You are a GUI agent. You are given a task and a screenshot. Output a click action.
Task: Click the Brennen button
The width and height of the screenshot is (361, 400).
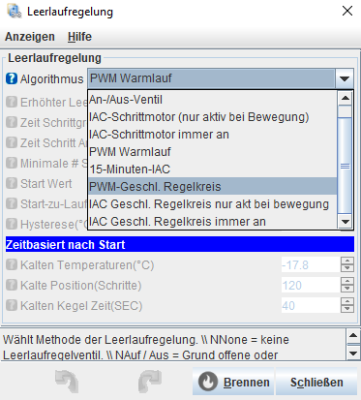coord(233,382)
